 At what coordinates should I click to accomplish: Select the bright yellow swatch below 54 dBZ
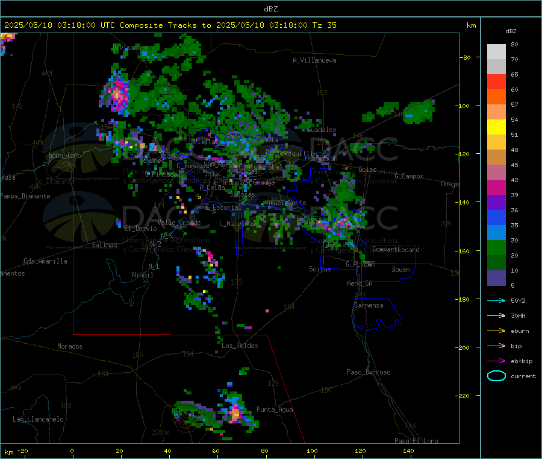(496, 127)
